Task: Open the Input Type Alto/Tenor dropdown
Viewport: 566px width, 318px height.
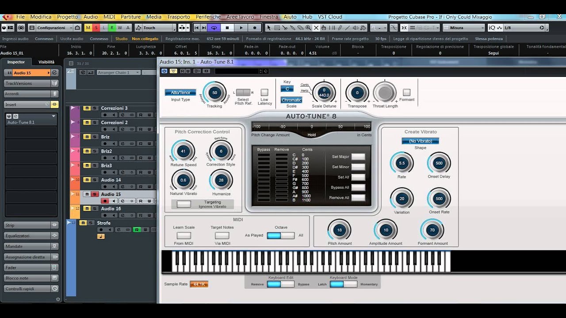Action: click(x=180, y=92)
